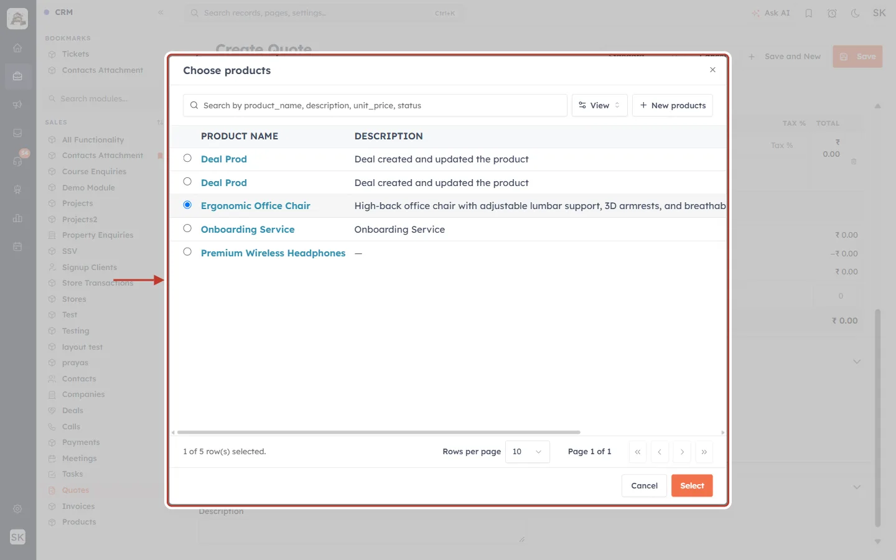
Task: Select the Onboarding Service radio button
Action: [187, 228]
